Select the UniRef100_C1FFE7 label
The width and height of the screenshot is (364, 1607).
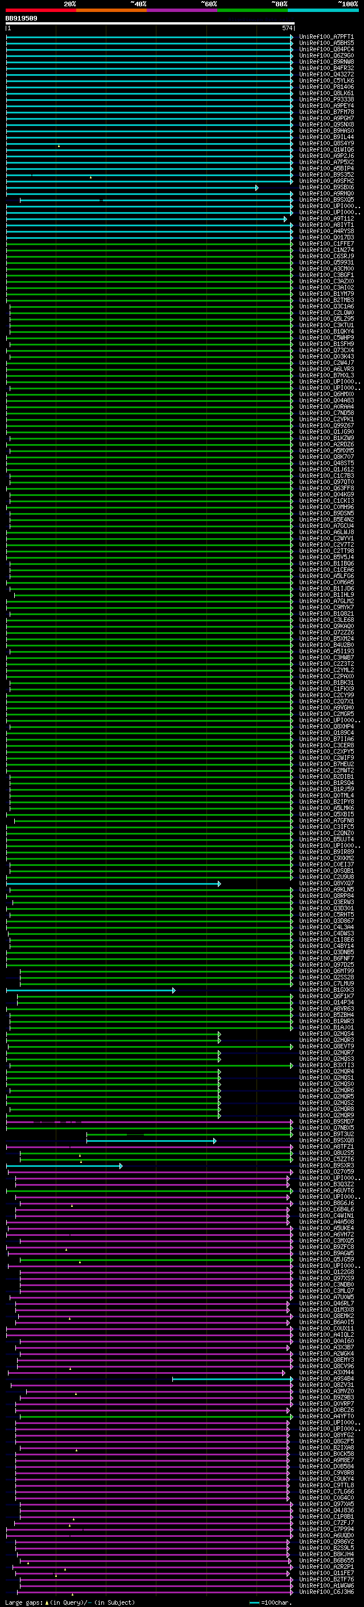[326, 244]
